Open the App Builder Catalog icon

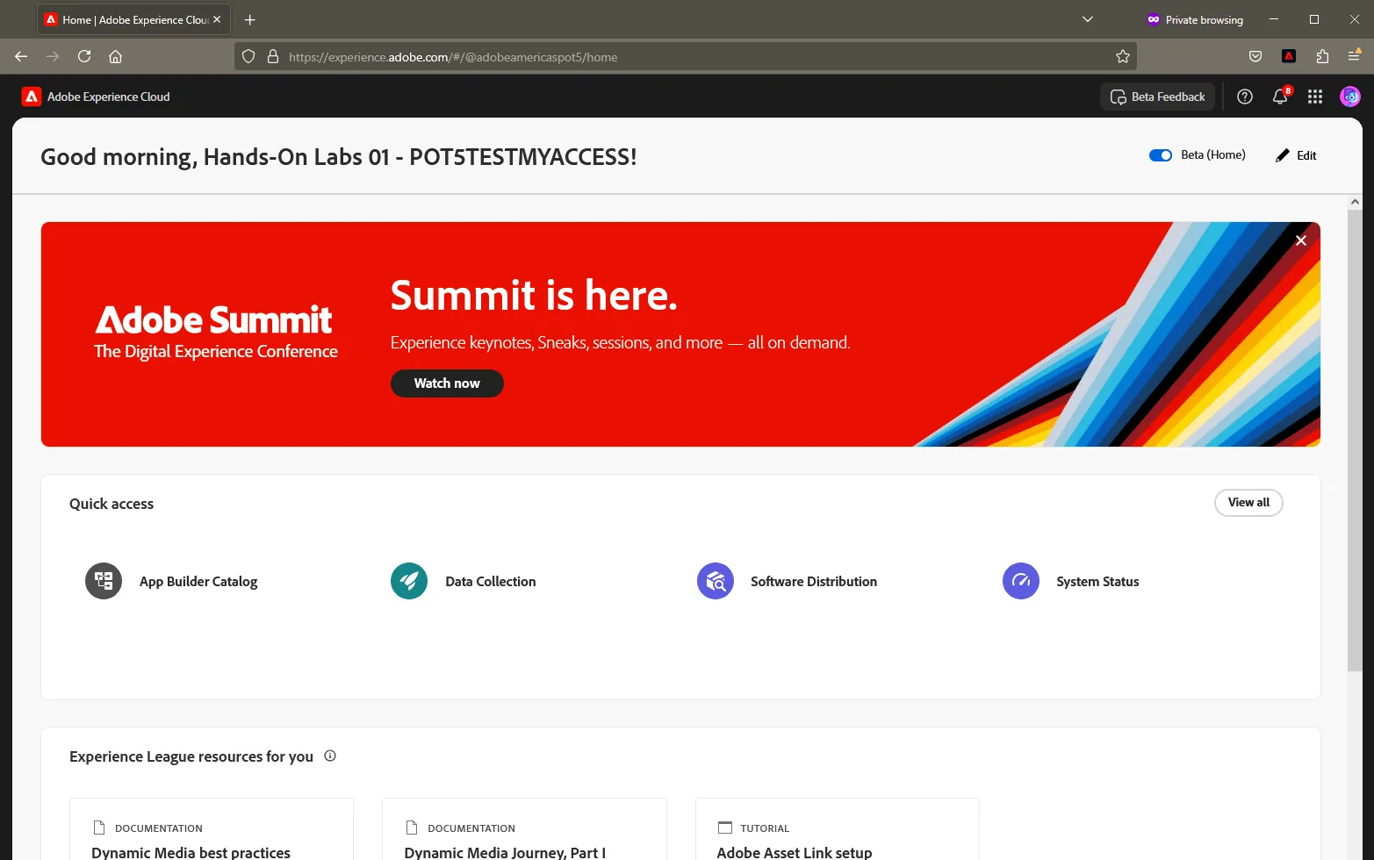tap(104, 581)
